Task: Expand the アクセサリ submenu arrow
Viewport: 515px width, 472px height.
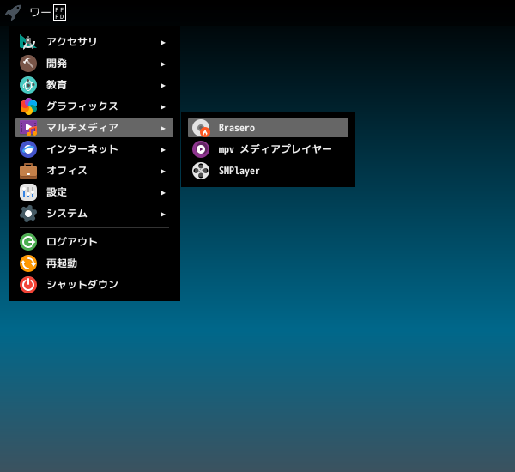Action: click(162, 43)
